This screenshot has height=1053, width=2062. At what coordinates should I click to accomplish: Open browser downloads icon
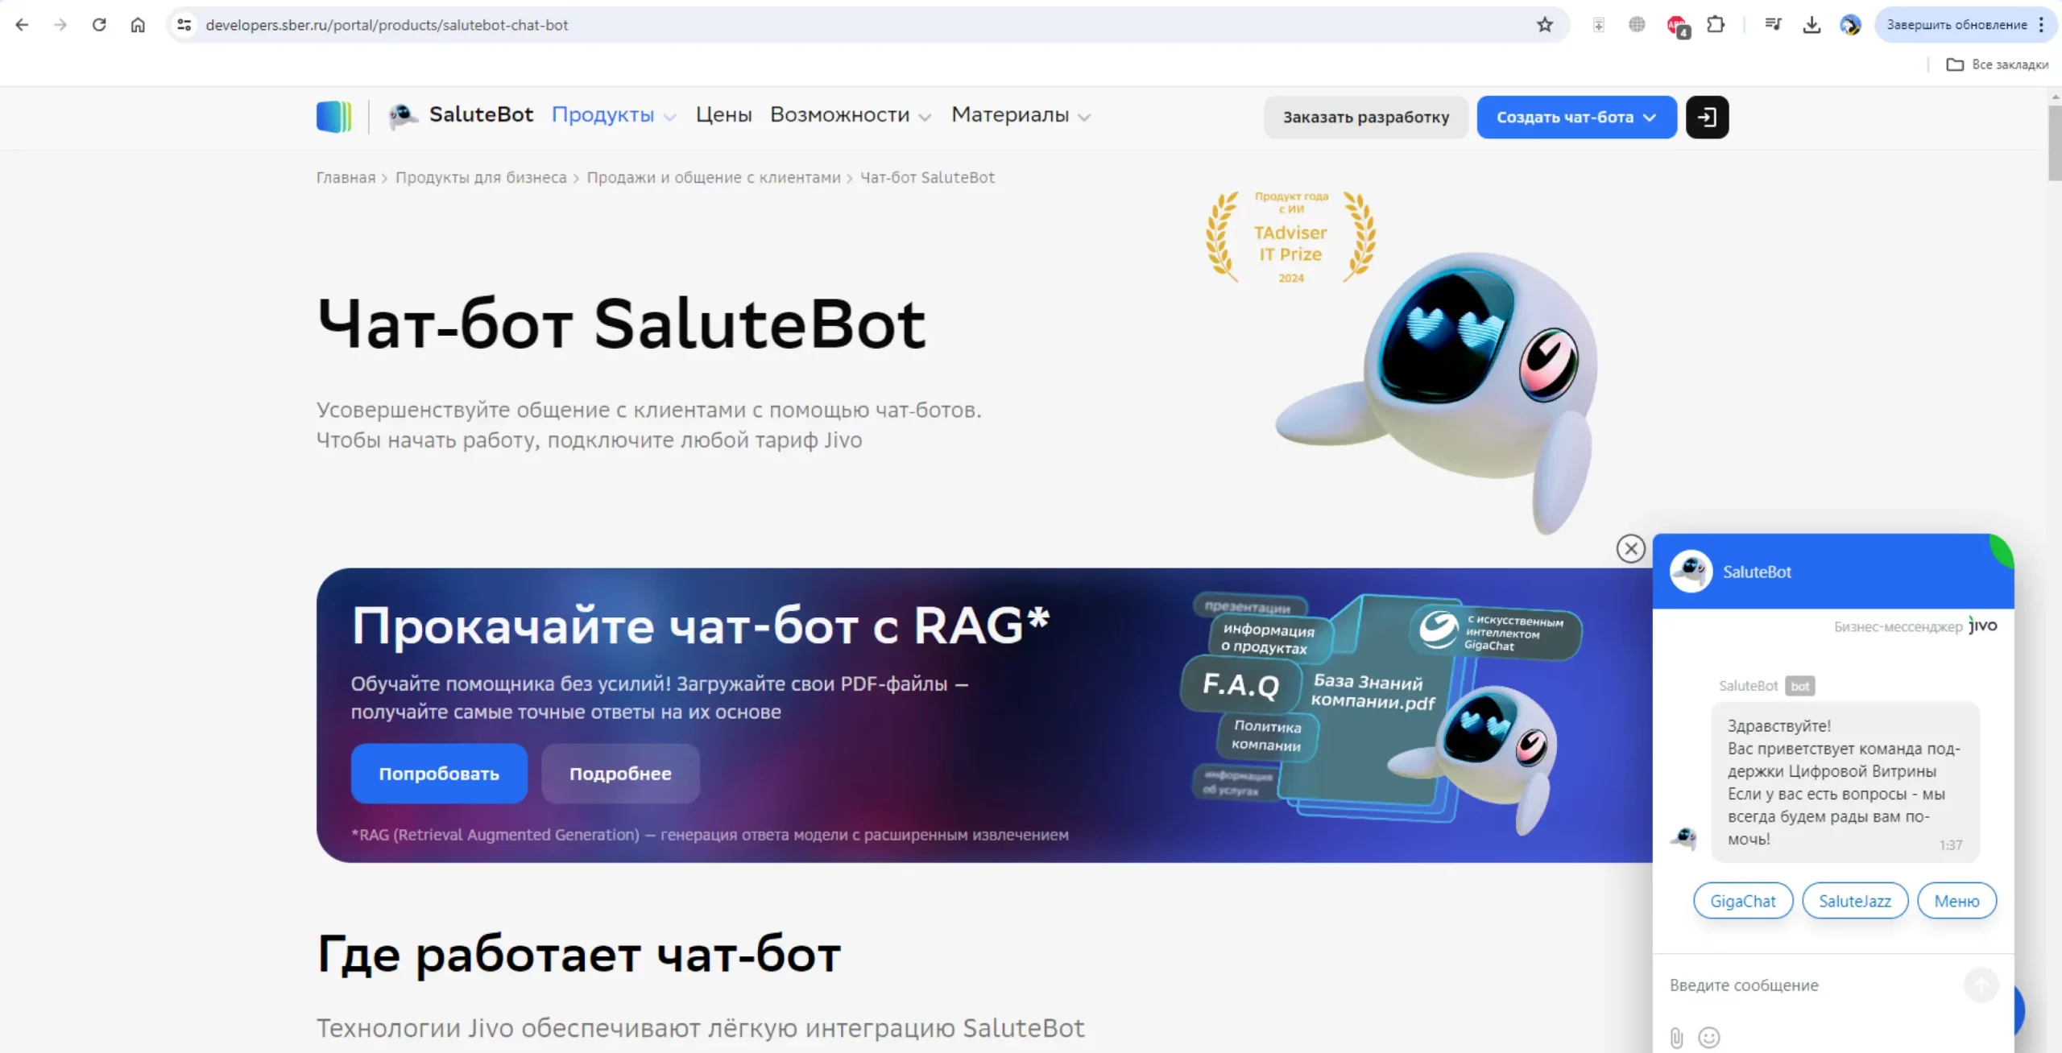click(x=1811, y=25)
